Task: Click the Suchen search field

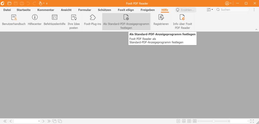Action: [x=232, y=10]
